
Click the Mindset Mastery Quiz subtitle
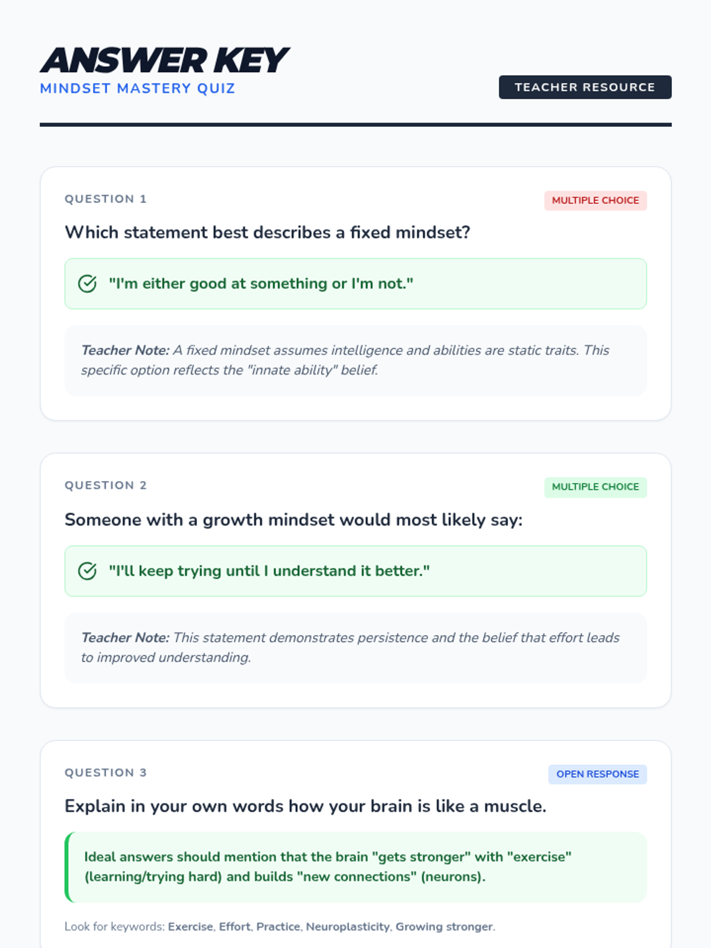coord(137,89)
